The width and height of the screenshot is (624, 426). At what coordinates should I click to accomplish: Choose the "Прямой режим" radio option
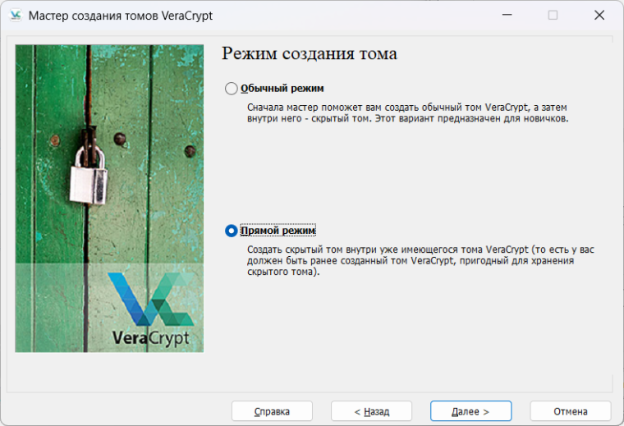coord(232,231)
